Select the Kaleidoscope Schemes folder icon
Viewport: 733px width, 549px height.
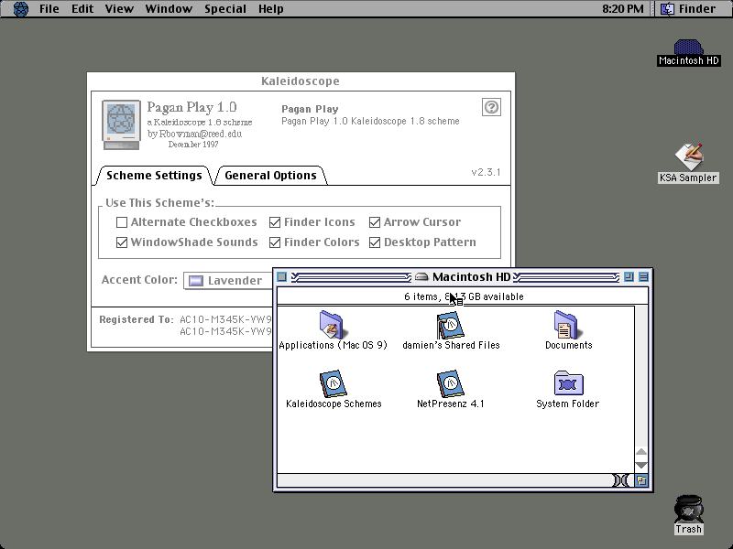coord(333,383)
